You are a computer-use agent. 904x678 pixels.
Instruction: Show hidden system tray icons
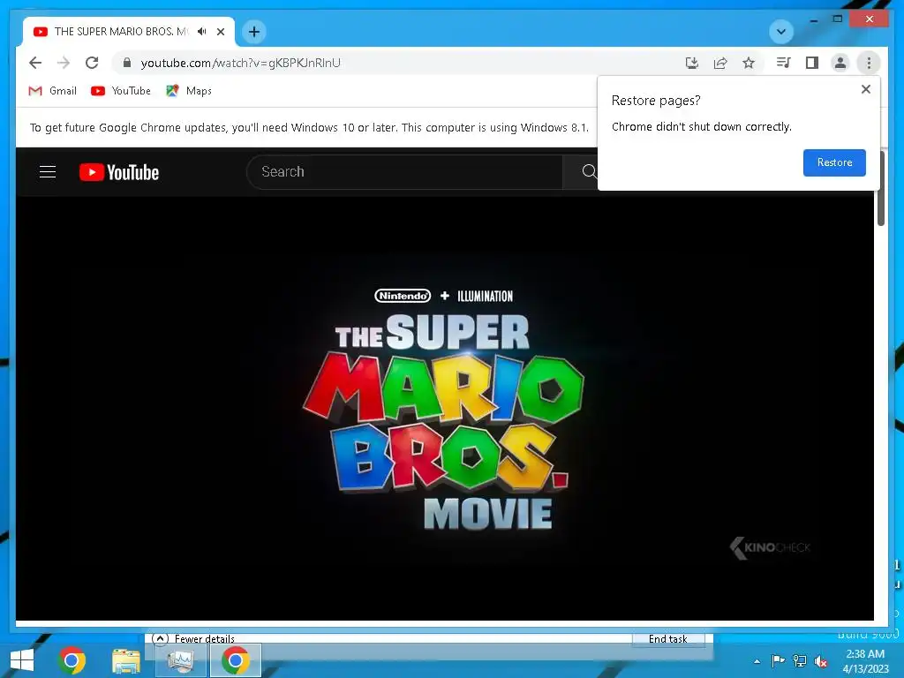pos(757,661)
